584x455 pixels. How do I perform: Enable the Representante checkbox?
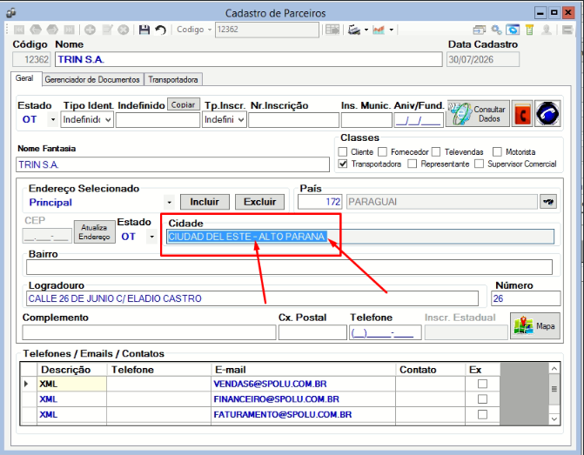point(412,164)
